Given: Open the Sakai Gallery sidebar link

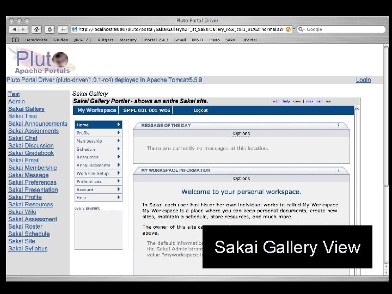Looking at the screenshot, I should pyautogui.click(x=26, y=109).
